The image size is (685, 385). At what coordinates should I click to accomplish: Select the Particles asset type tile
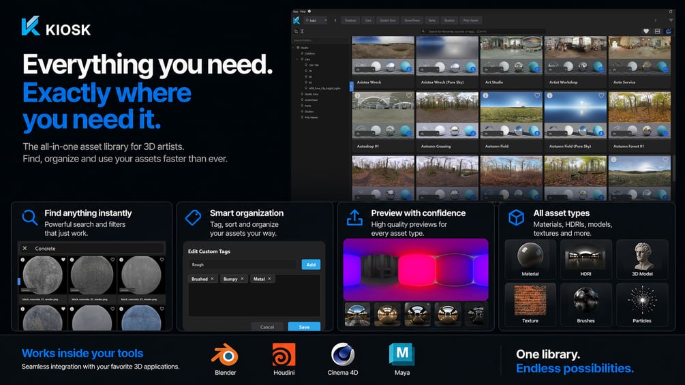(642, 304)
